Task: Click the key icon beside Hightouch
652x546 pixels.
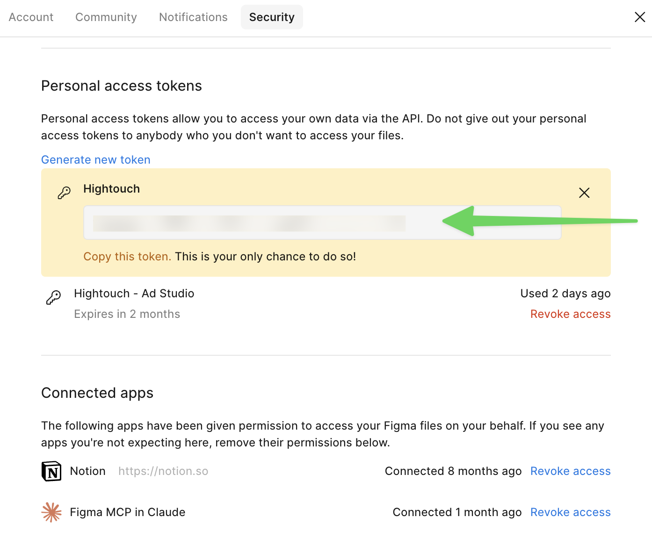Action: click(64, 193)
